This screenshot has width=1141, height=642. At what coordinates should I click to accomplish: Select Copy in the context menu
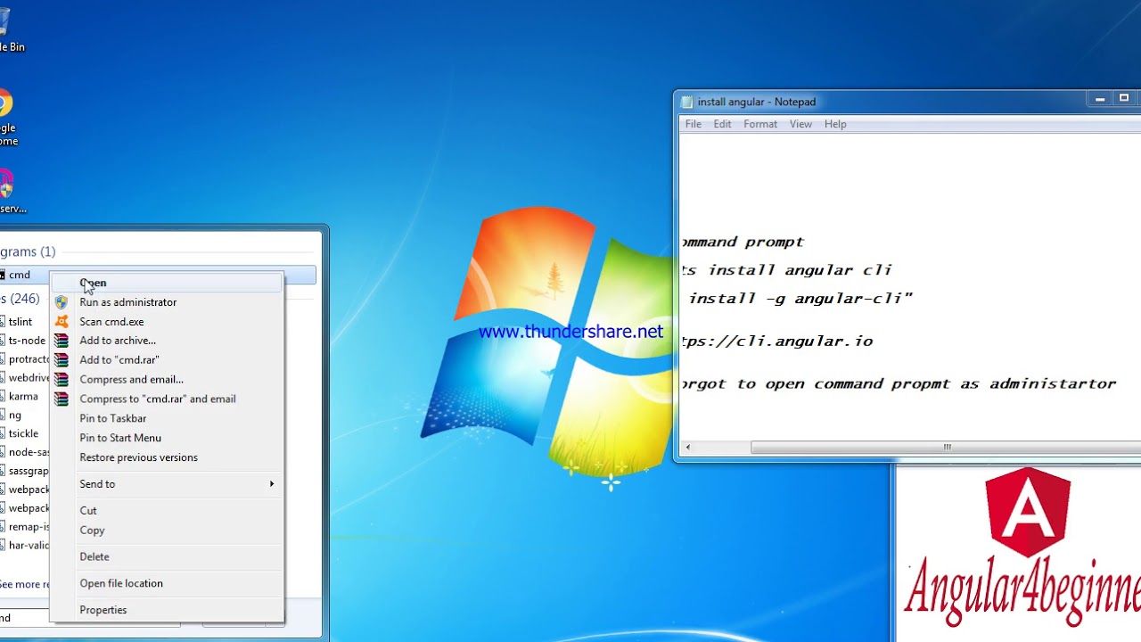point(167,531)
